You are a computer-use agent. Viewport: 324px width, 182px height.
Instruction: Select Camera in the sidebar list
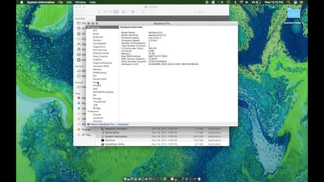97,40
